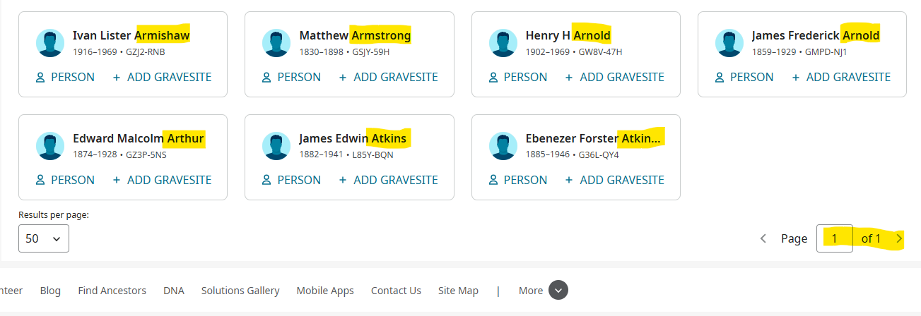Image resolution: width=921 pixels, height=316 pixels.
Task: Open the Site Map footer link
Action: pyautogui.click(x=458, y=291)
